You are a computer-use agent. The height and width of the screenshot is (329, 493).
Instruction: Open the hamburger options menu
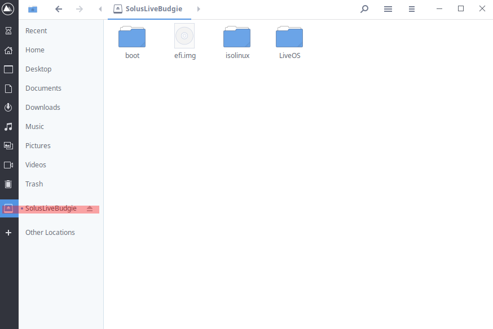click(412, 9)
